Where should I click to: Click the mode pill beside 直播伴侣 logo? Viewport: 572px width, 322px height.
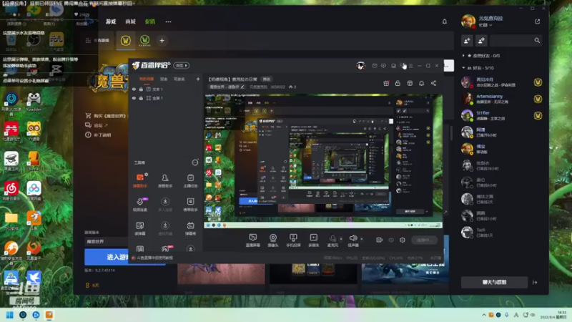point(182,65)
